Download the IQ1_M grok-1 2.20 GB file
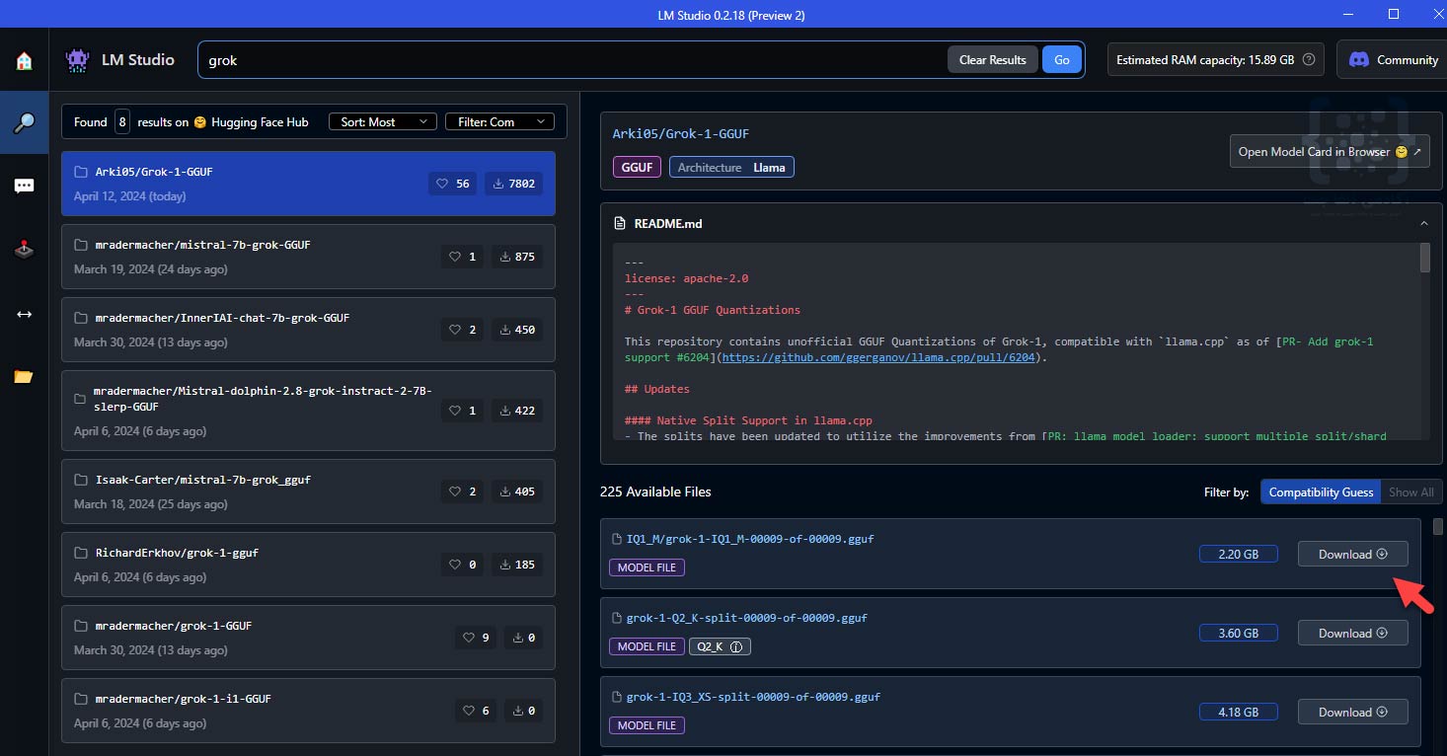 pos(1352,554)
